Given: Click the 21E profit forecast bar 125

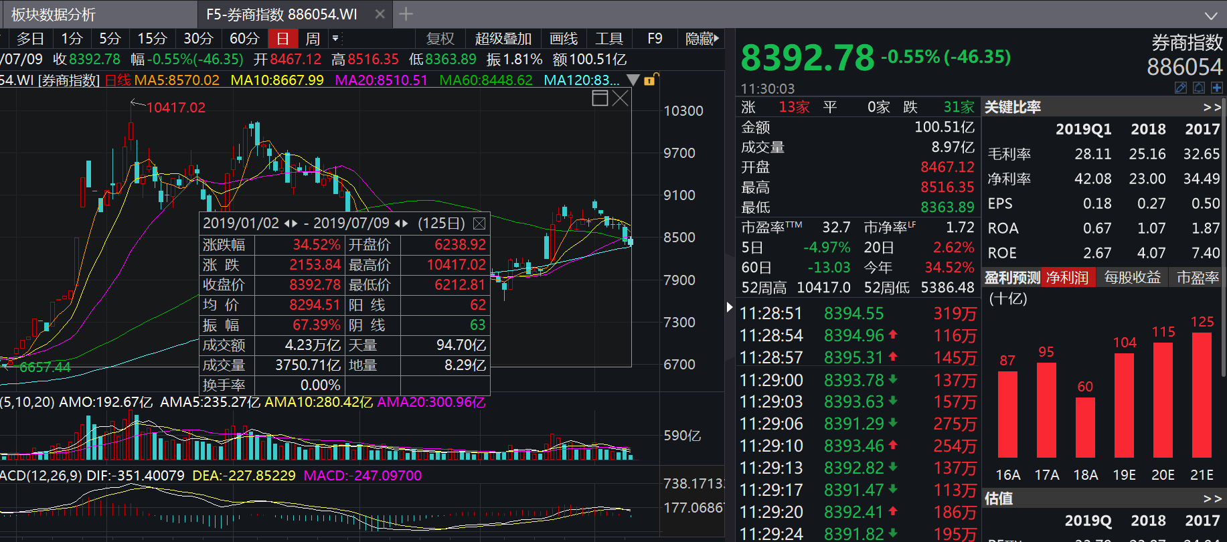Looking at the screenshot, I should [x=1202, y=395].
